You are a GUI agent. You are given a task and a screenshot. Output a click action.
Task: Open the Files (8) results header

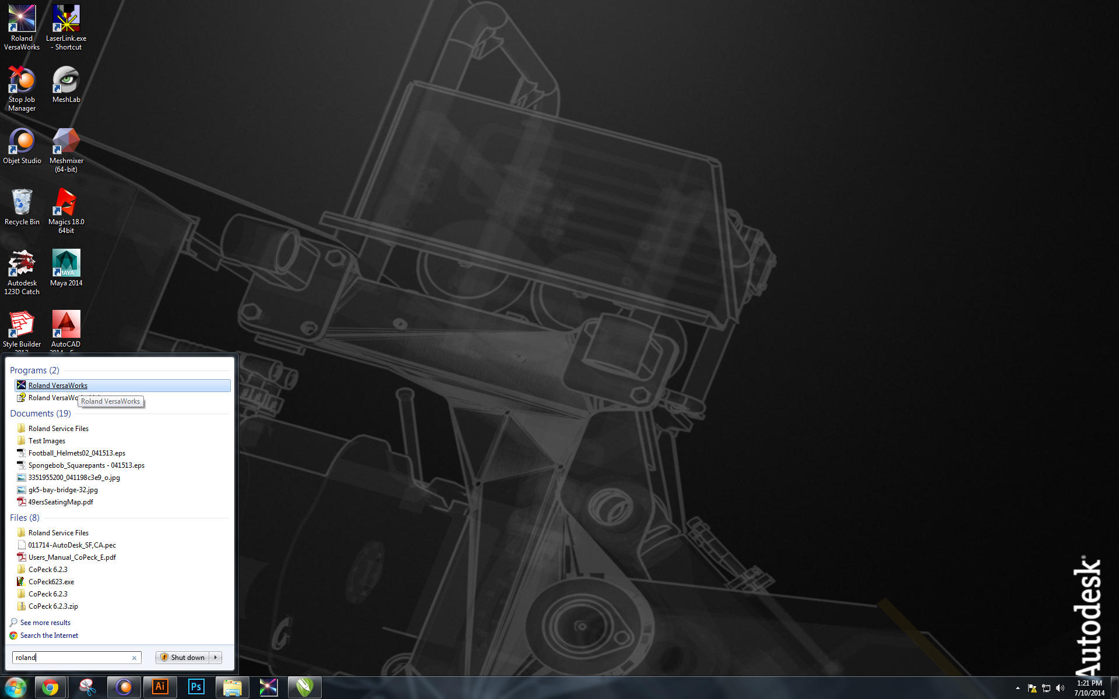(x=24, y=518)
